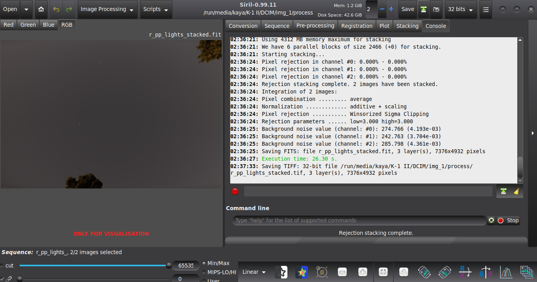Click the Stop button

click(508, 220)
